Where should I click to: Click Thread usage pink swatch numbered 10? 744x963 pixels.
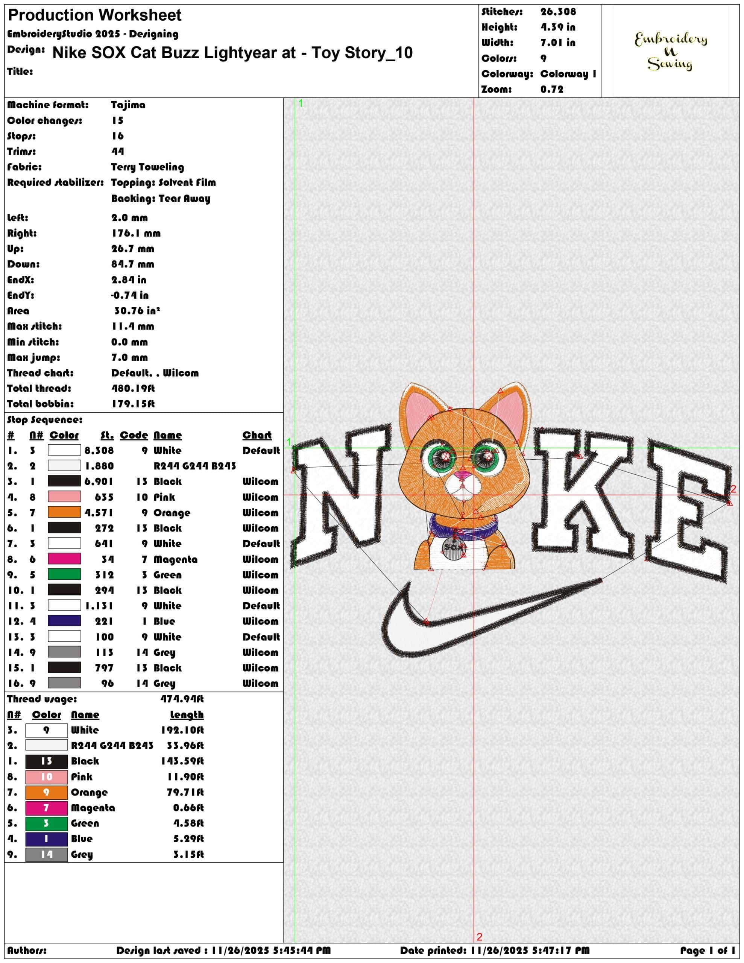pyautogui.click(x=47, y=776)
